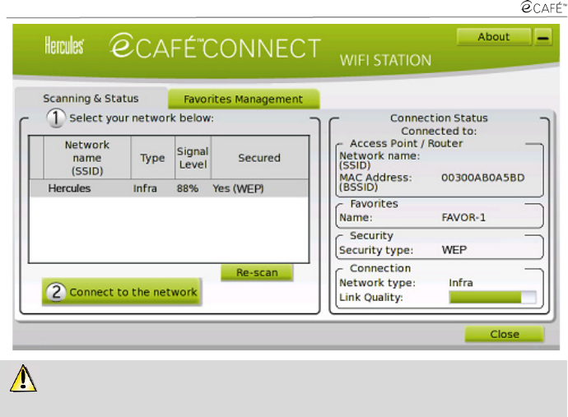This screenshot has width=568, height=417.
Task: Click the eCAFÉ brand mark in the page header
Action: tap(543, 7)
